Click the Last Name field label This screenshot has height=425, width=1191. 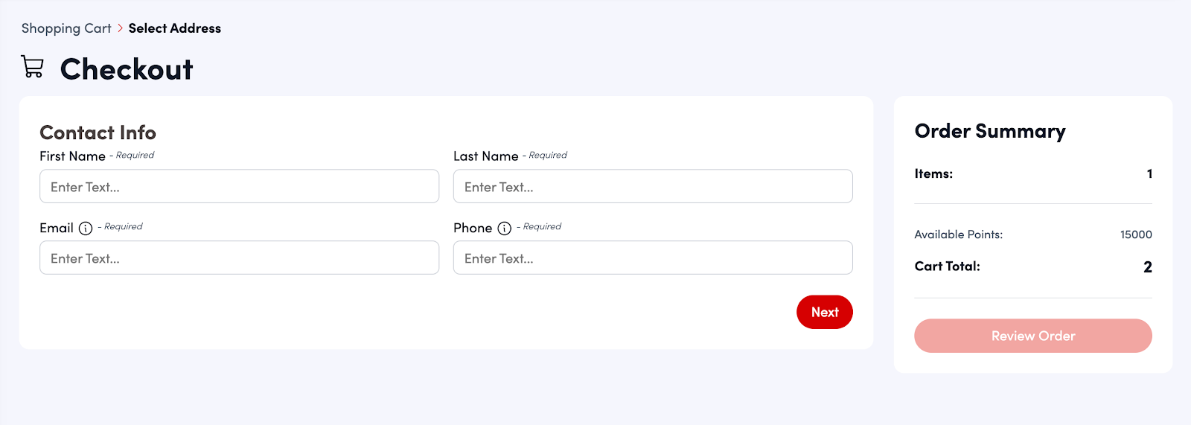[x=485, y=156]
